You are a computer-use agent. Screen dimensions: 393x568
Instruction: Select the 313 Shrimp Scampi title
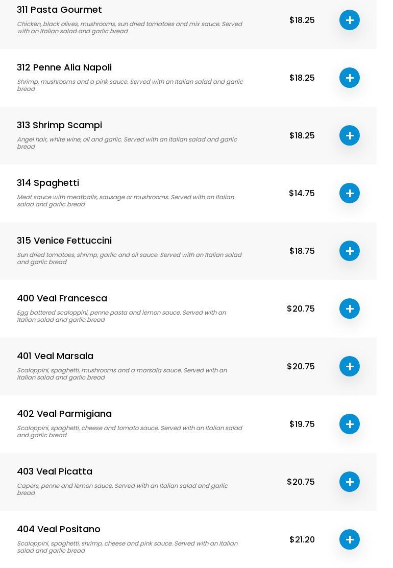tap(59, 125)
